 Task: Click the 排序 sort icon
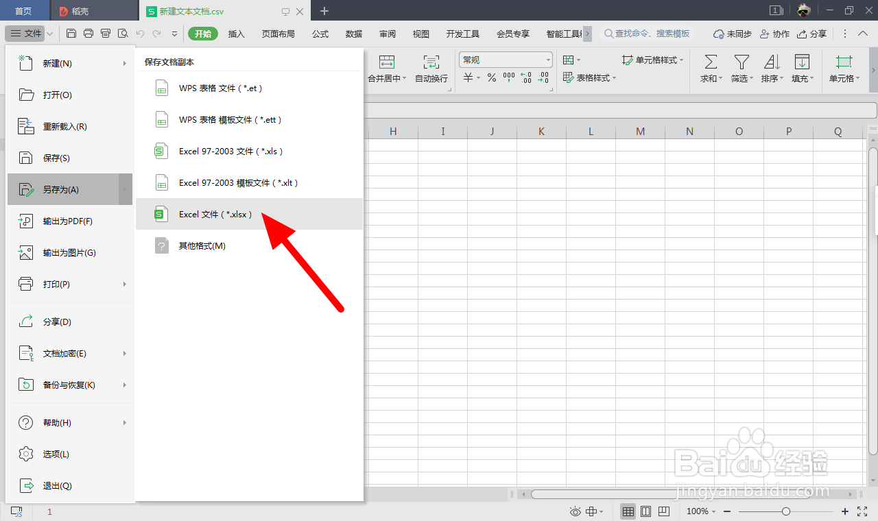pyautogui.click(x=772, y=62)
